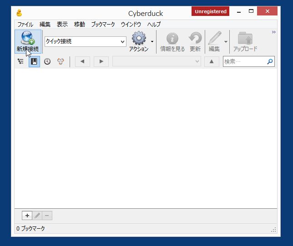Minimize the Cyberduck window

[238, 11]
